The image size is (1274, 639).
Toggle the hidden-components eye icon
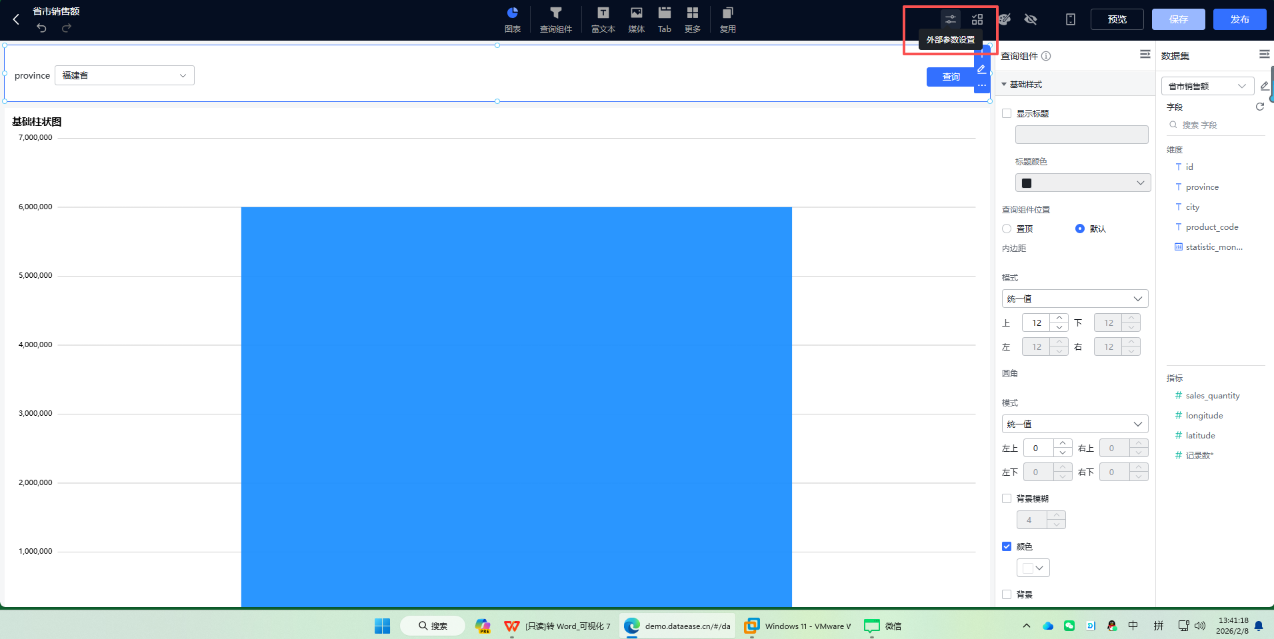coord(1031,19)
